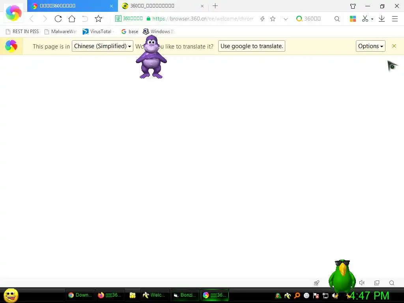Viewport: 404px width, 303px height.
Task: Open the Windows IS bookmark
Action: pos(159,32)
